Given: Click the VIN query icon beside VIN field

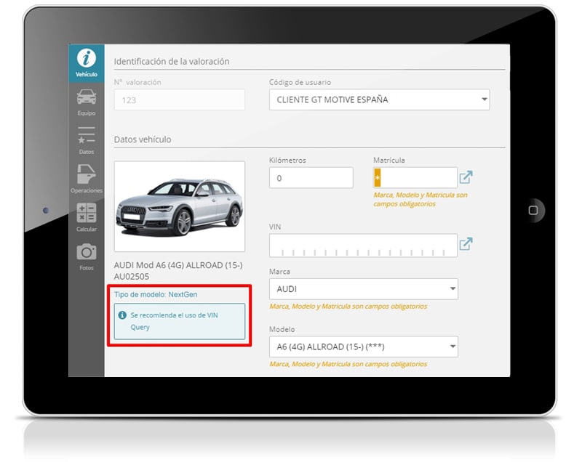Looking at the screenshot, I should click(466, 244).
